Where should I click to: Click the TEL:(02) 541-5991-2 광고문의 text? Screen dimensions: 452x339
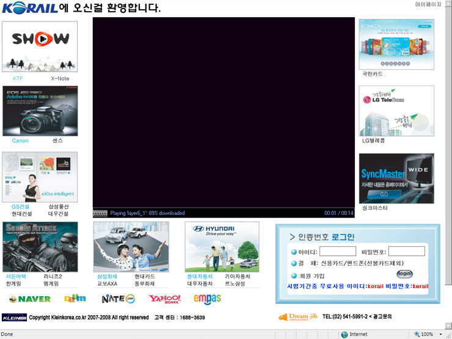[x=357, y=316]
